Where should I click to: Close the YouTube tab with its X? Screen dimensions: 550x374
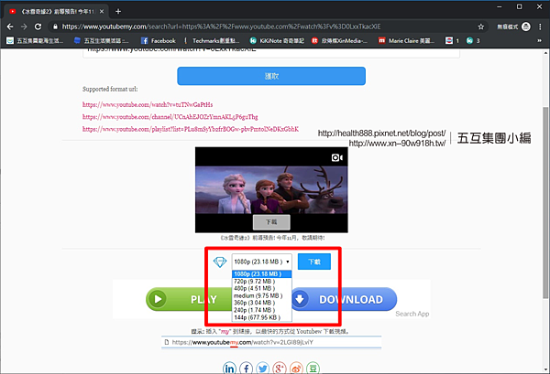tap(102, 12)
